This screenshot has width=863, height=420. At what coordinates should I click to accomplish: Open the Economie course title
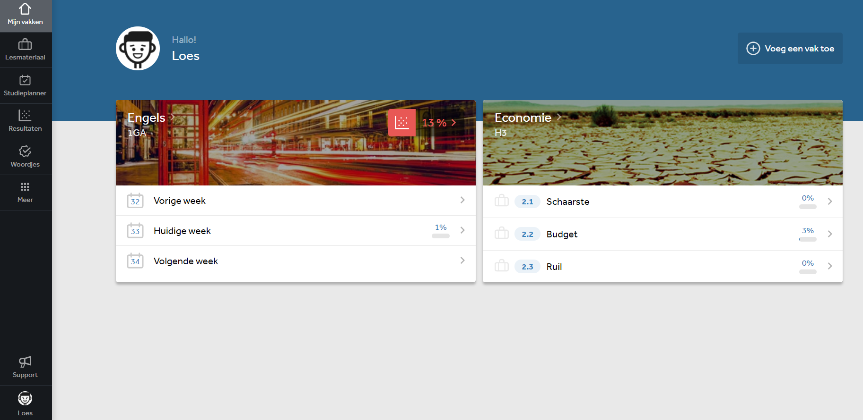click(x=523, y=118)
